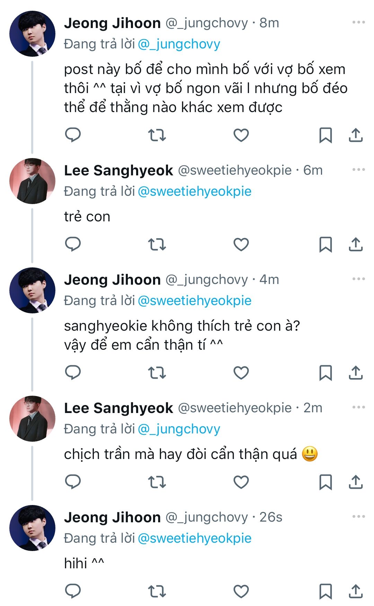The height and width of the screenshot is (606, 374).
Task: Reply to the 'hihi ^^' tweet
Action: click(73, 591)
